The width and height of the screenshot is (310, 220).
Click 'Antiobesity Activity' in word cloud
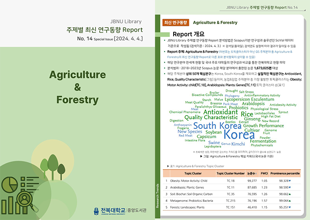click(x=283, y=105)
